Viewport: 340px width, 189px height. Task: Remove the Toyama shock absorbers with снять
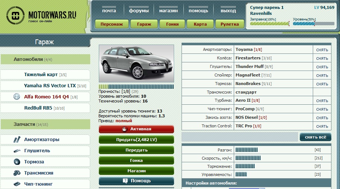[x=322, y=50]
